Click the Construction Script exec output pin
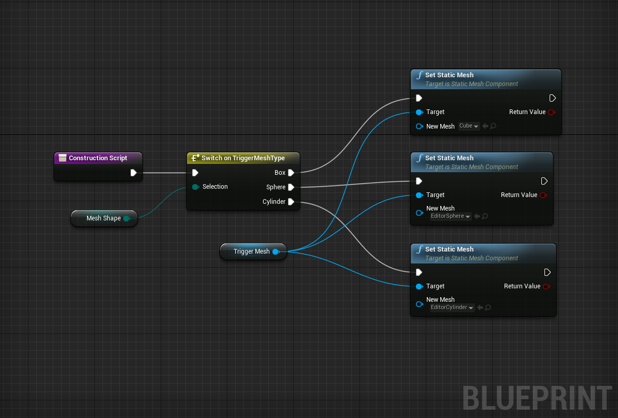 pyautogui.click(x=134, y=173)
